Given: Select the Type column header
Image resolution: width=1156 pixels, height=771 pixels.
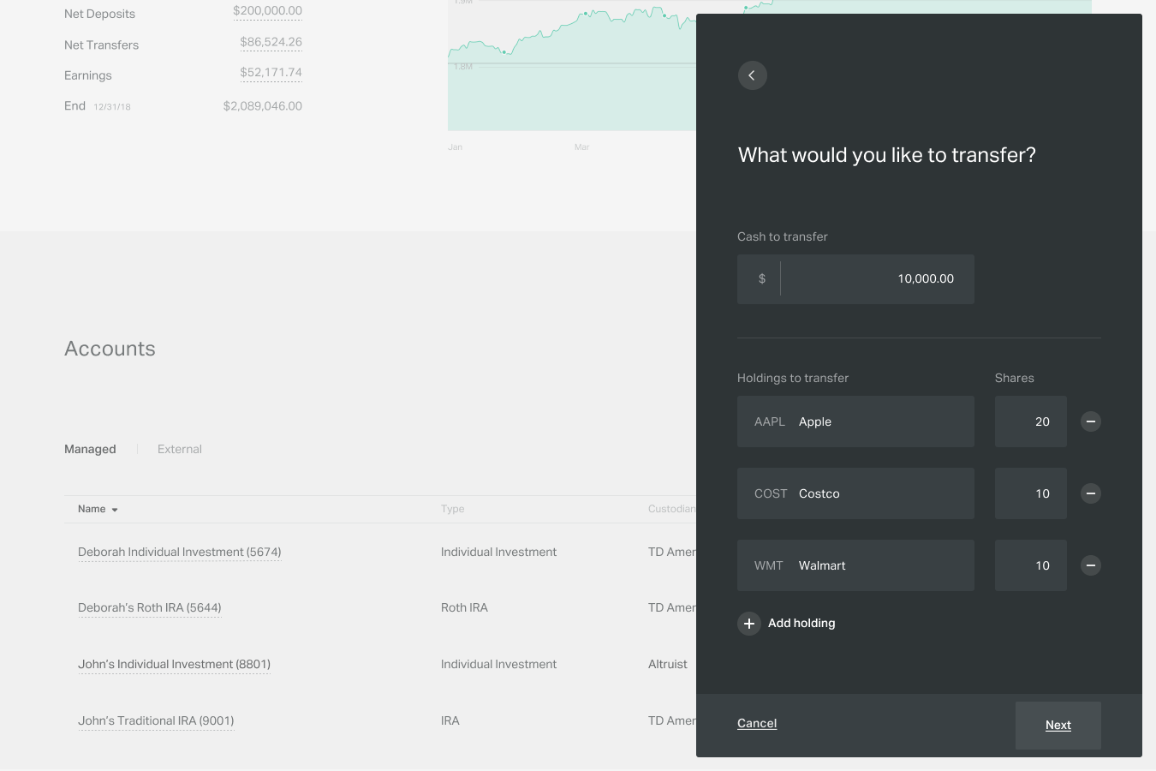Looking at the screenshot, I should tap(452, 509).
